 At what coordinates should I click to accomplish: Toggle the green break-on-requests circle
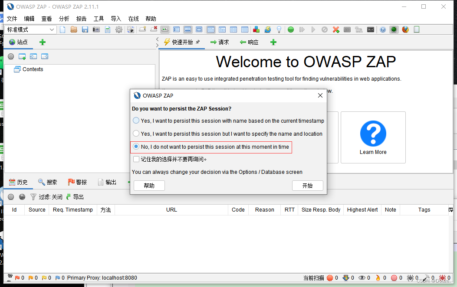(291, 29)
